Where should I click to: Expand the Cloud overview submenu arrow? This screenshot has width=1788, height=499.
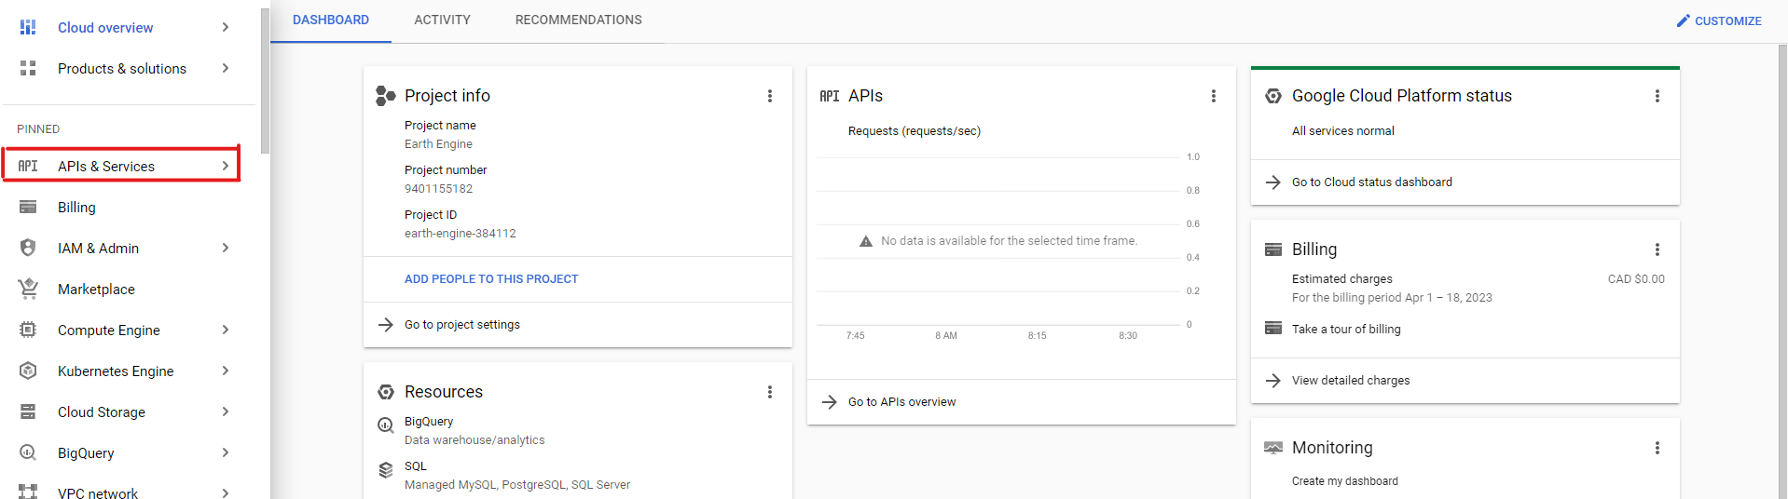point(226,27)
